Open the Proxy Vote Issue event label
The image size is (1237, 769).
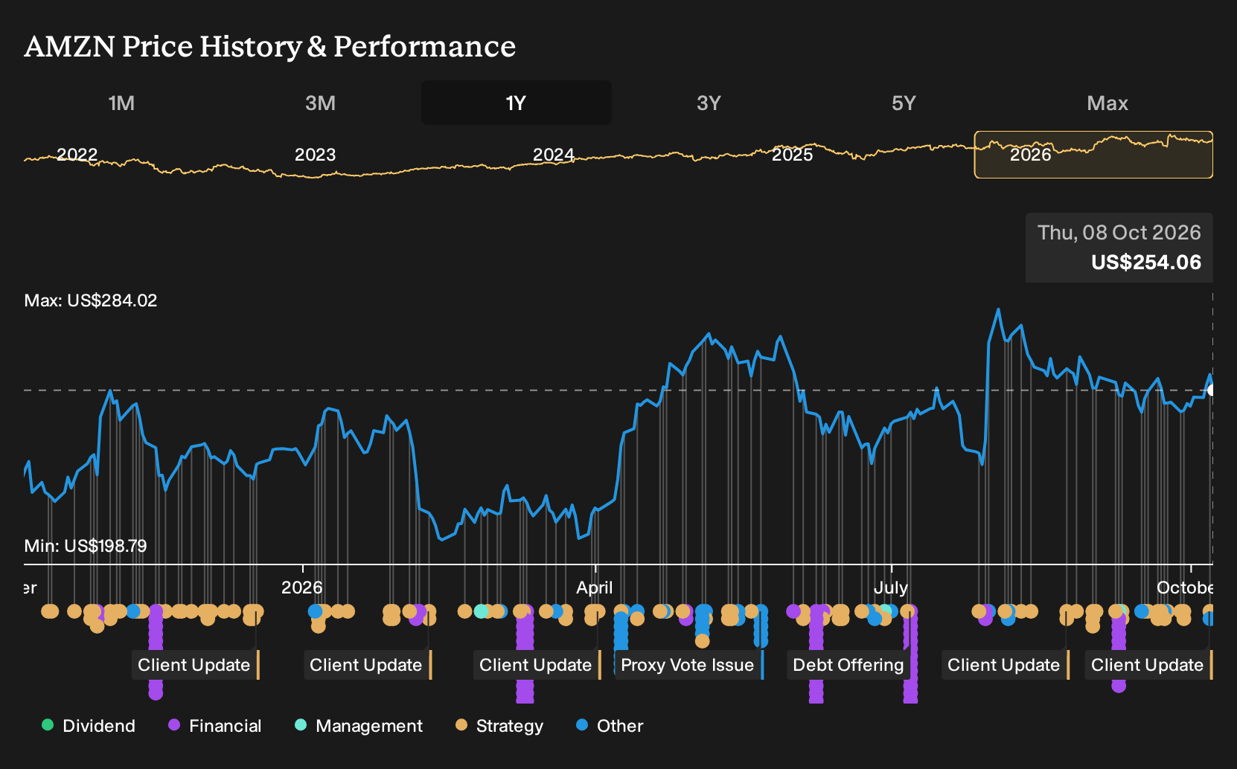(x=688, y=665)
